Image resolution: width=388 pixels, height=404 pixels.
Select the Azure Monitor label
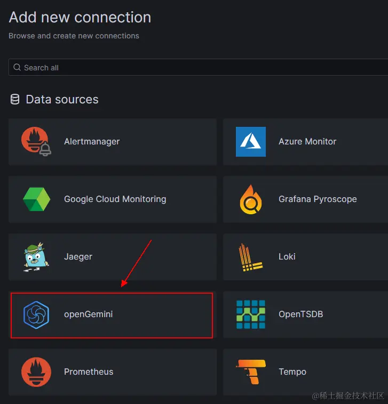coord(307,141)
